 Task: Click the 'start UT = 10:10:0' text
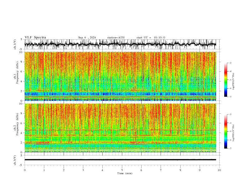pyautogui.click(x=151, y=37)
